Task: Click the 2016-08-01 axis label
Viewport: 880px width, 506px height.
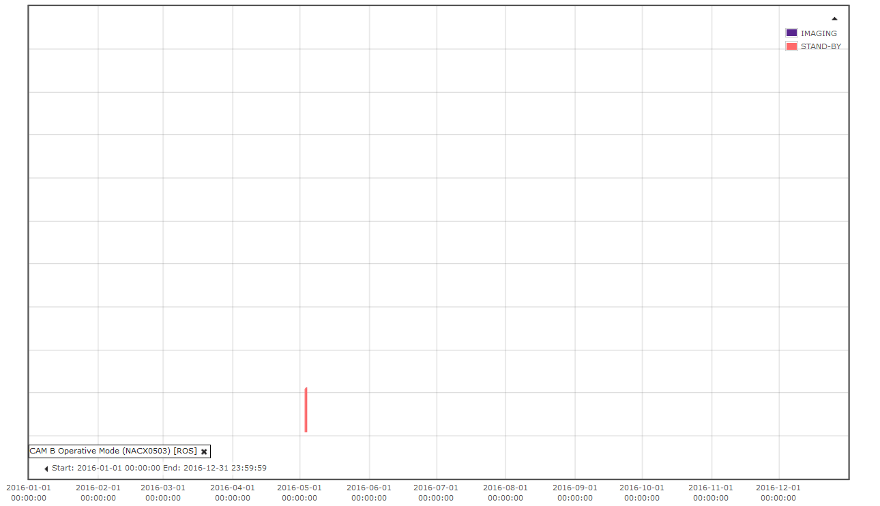Action: pyautogui.click(x=505, y=492)
